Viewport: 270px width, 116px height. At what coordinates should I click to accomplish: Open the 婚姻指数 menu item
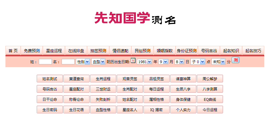pos(165,51)
